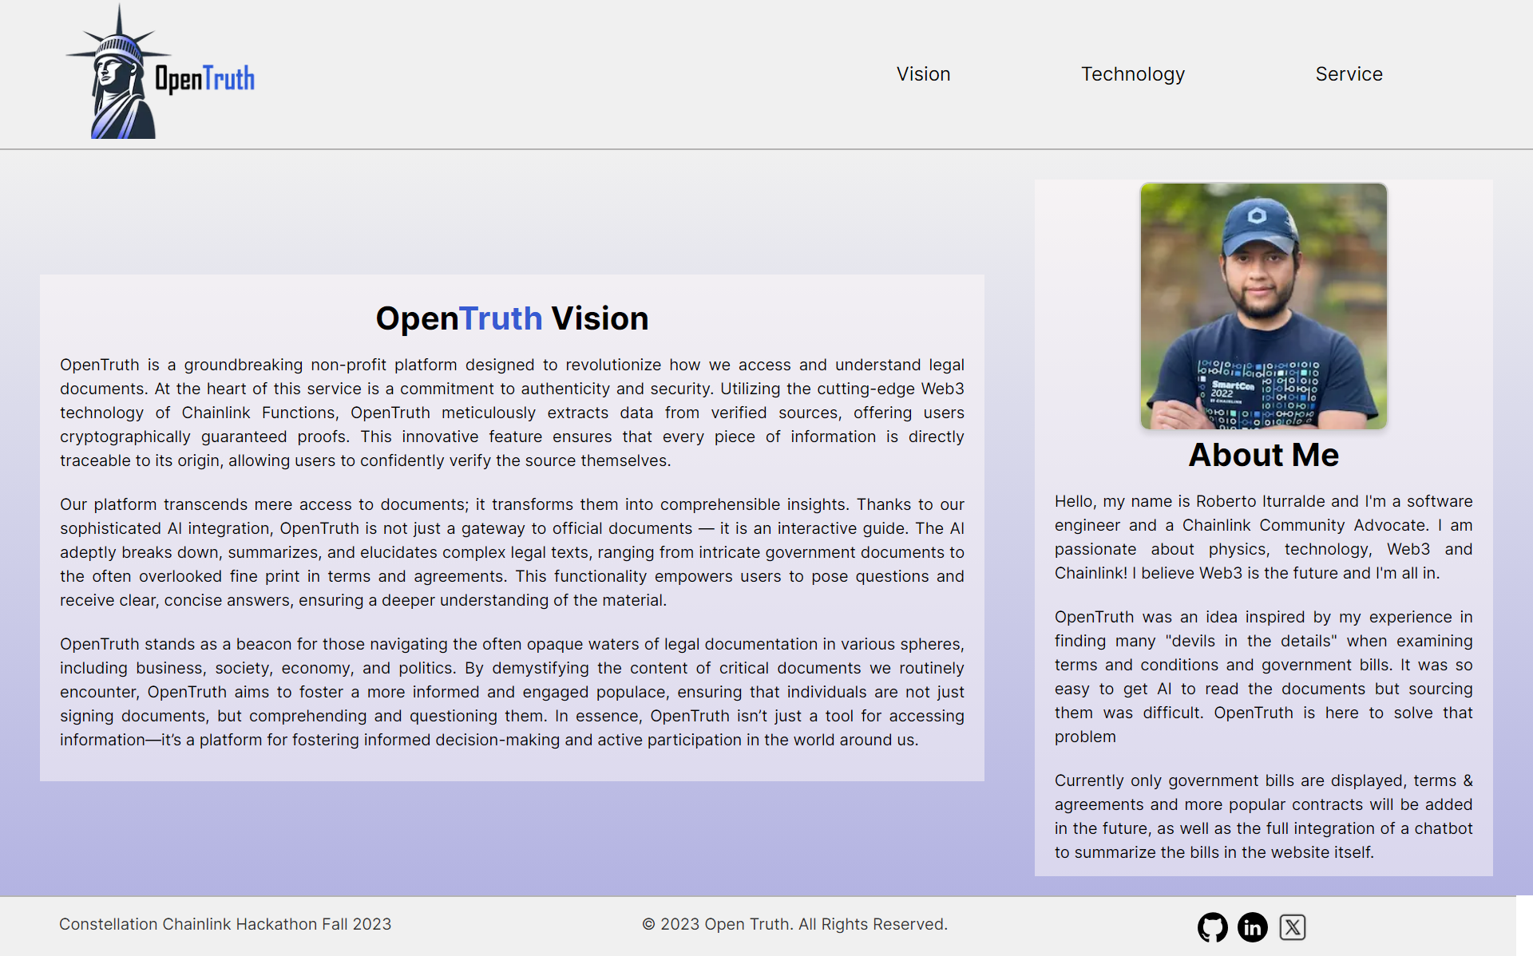Click the "© 2023 Open Truth" copyright text

point(794,924)
